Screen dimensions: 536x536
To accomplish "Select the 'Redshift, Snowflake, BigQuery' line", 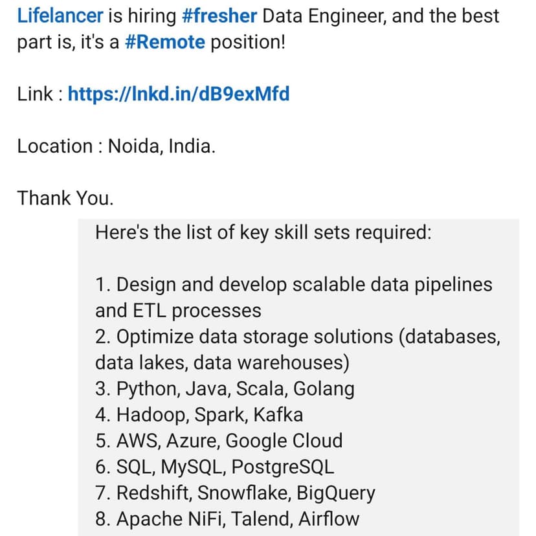I will coord(235,493).
